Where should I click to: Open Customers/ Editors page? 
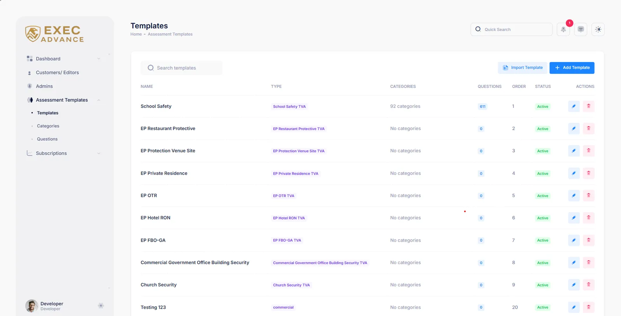click(57, 72)
